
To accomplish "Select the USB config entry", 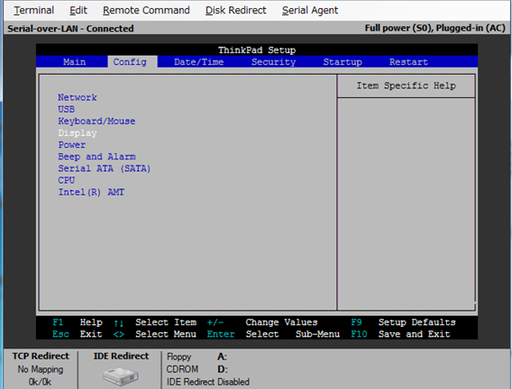I will click(x=67, y=109).
